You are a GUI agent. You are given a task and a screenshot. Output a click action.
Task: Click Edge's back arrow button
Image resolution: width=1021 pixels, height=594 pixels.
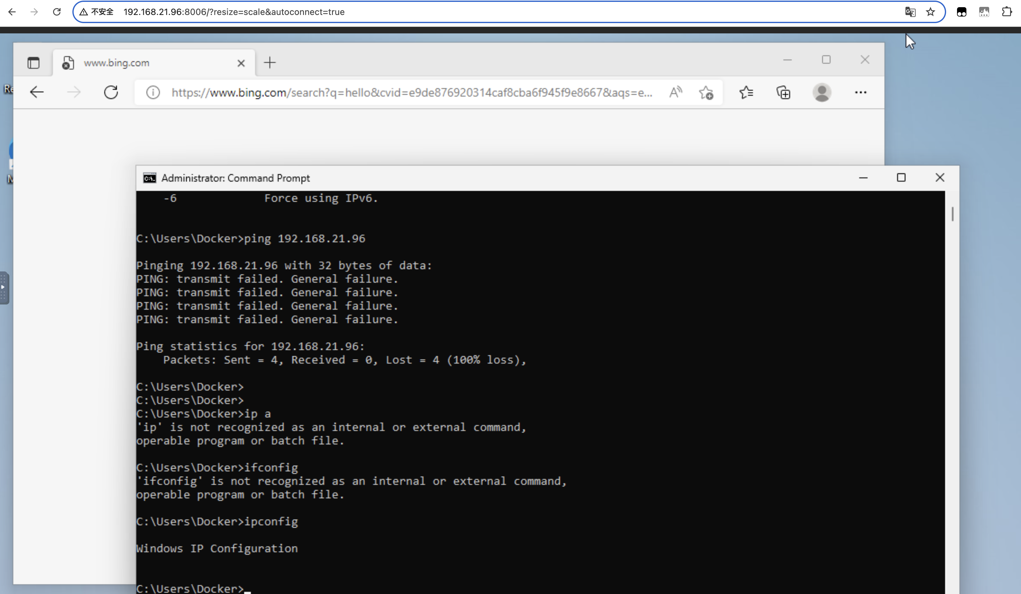click(x=37, y=92)
